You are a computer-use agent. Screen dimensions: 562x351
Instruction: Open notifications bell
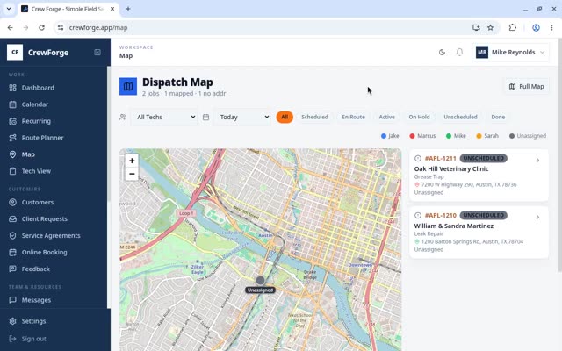(459, 53)
